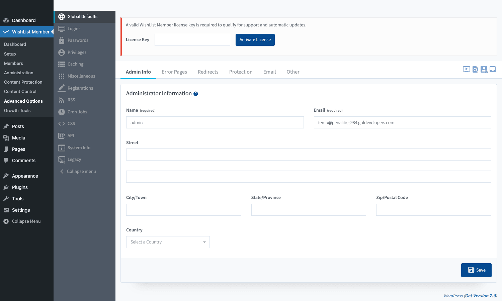The width and height of the screenshot is (502, 301).
Task: Open the System Info section
Action: click(85, 148)
